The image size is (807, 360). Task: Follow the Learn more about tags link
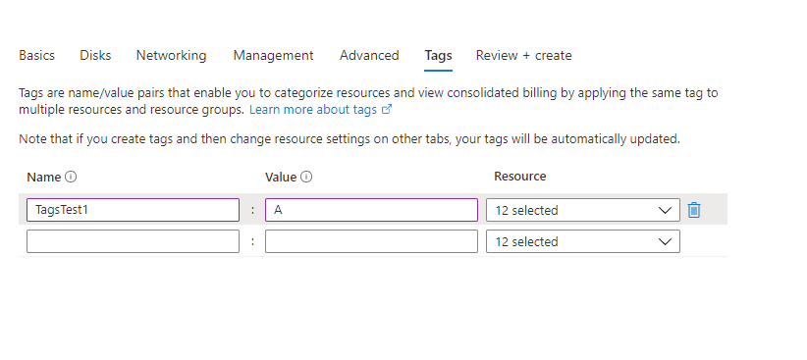coord(321,110)
